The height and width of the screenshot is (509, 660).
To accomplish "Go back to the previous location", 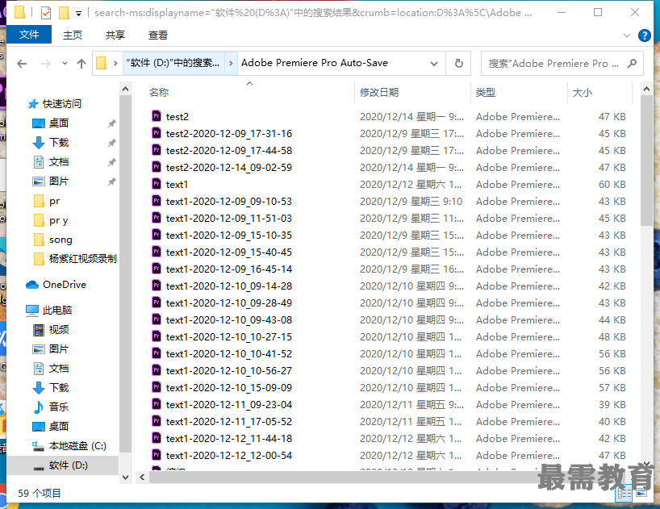I will [x=22, y=64].
